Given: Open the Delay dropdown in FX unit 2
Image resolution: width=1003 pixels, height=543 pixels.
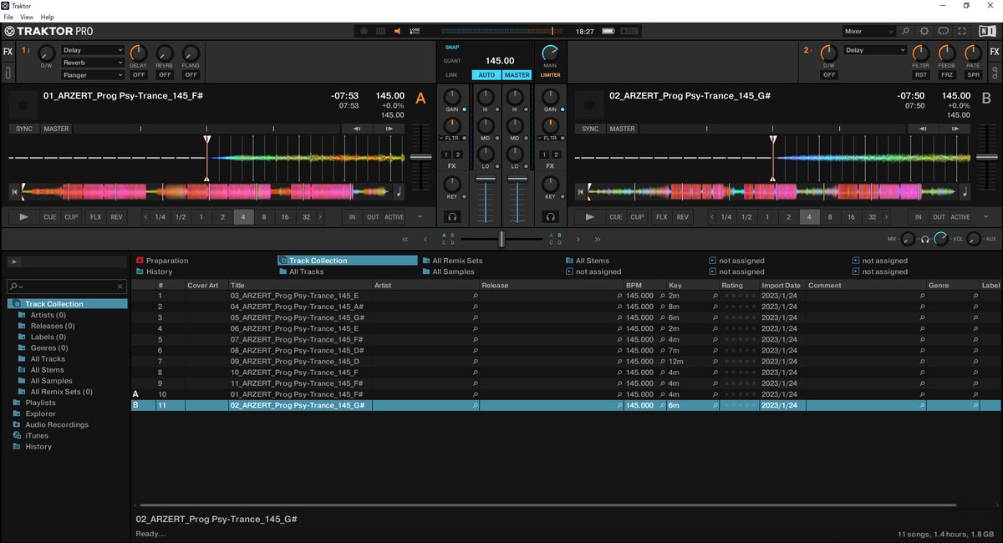Looking at the screenshot, I should (x=875, y=50).
